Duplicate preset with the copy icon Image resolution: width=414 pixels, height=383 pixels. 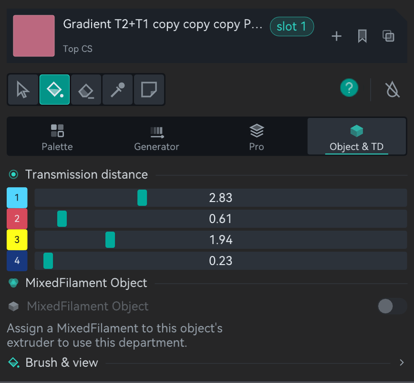[388, 36]
